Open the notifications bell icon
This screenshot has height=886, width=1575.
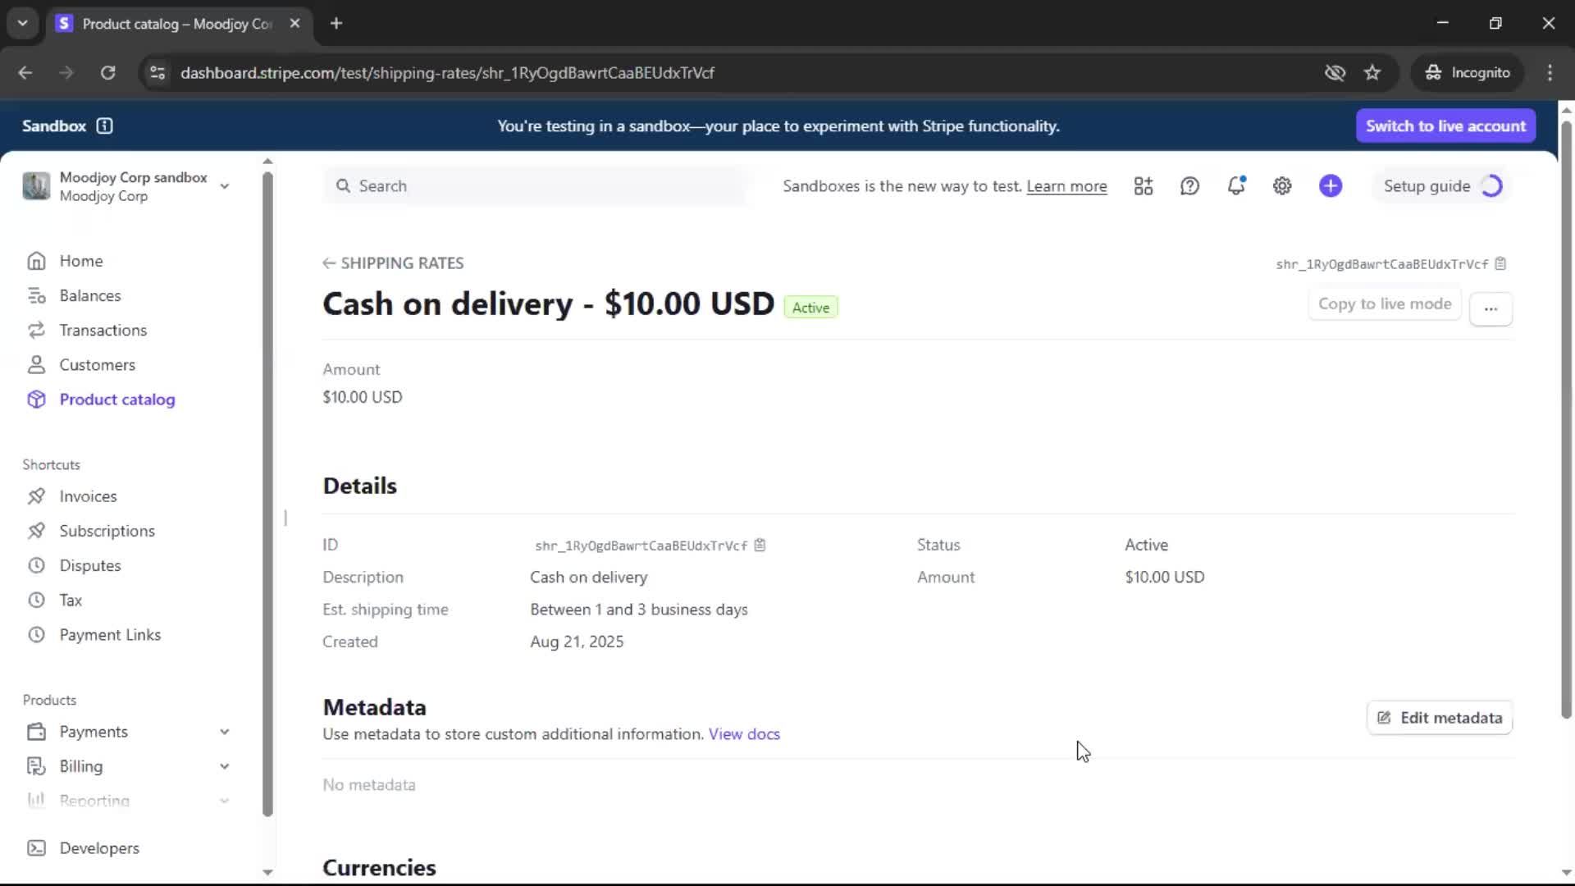click(x=1236, y=186)
